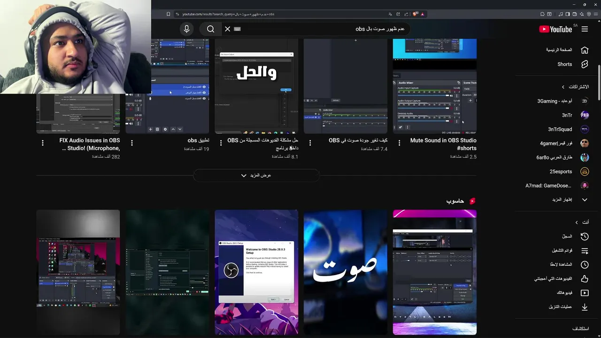Viewport: 601px width, 338px height.
Task: Expand عرض المزيد to show more Shorts
Action: (x=256, y=176)
